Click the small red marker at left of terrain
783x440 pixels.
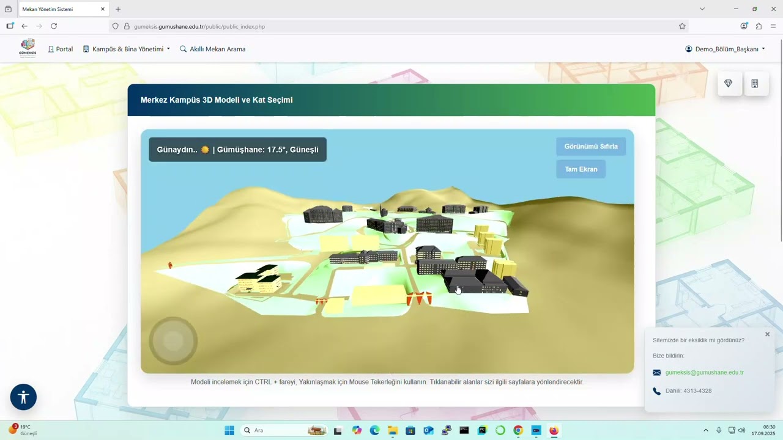(x=170, y=265)
